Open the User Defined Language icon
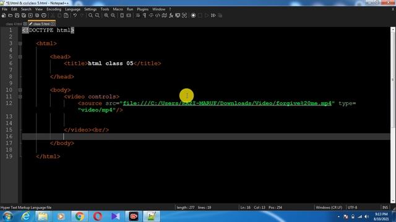 click(x=158, y=15)
